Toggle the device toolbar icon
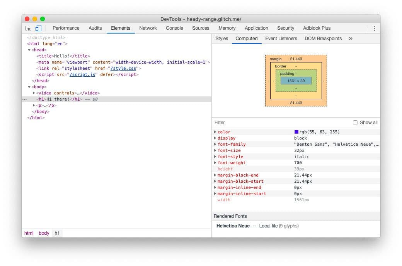This screenshot has width=402, height=266. [x=38, y=28]
